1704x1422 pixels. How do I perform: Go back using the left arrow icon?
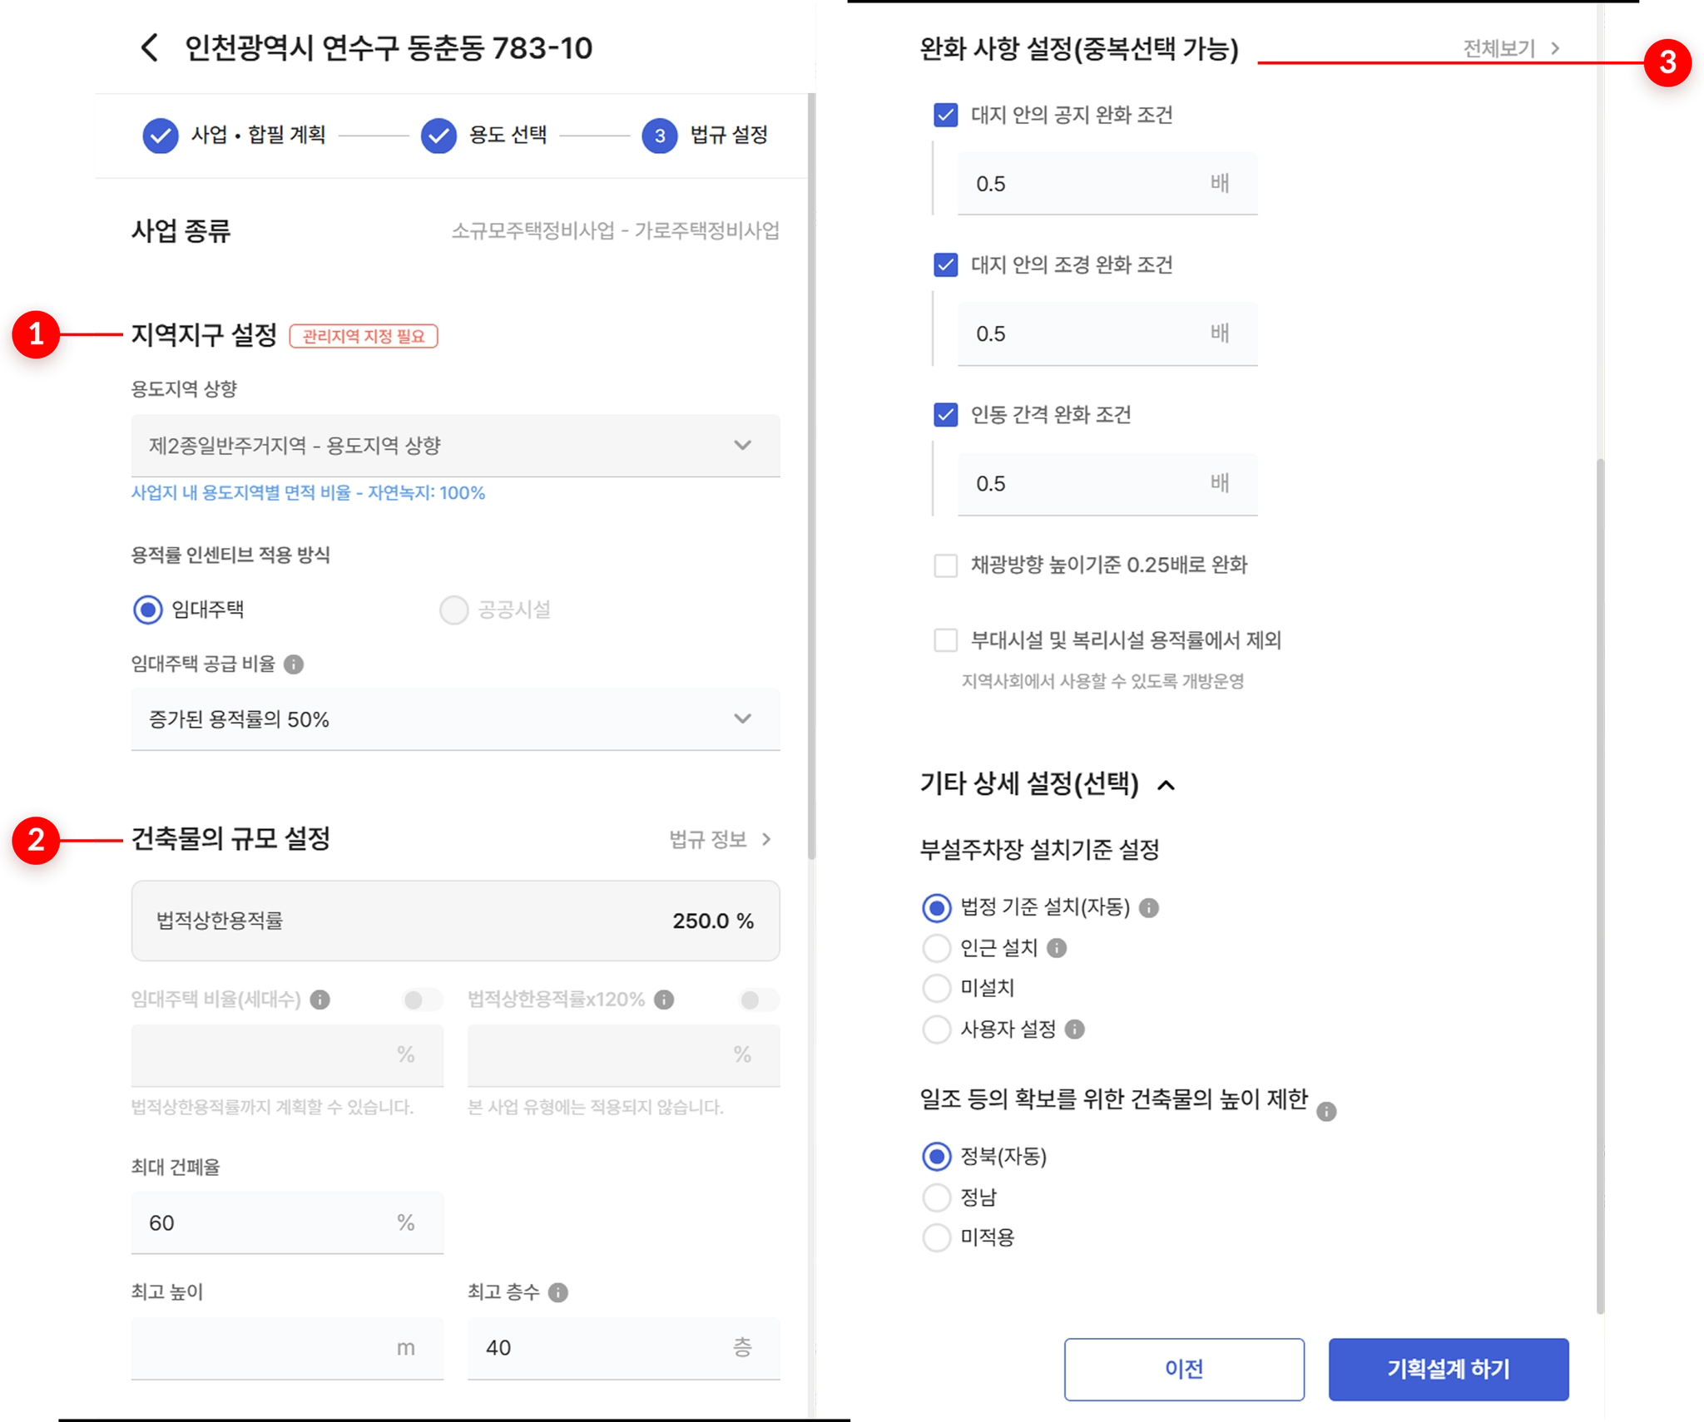pos(150,47)
